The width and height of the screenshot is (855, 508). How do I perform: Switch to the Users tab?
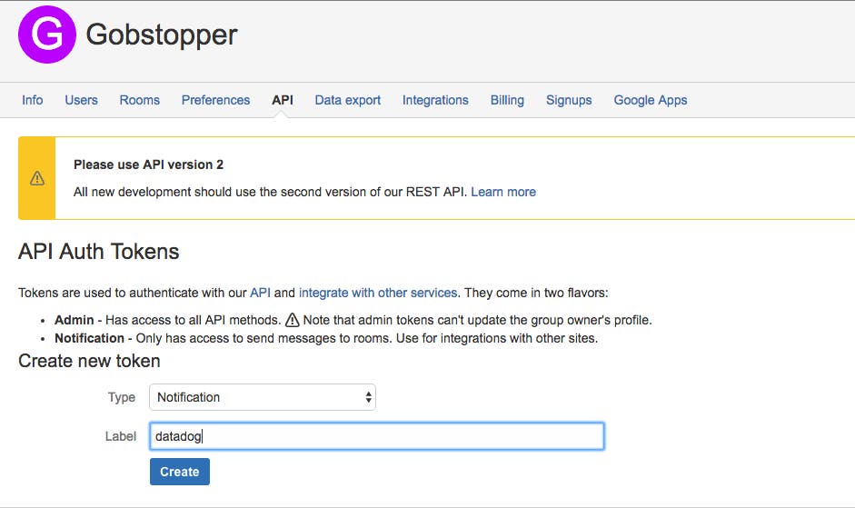click(x=81, y=100)
